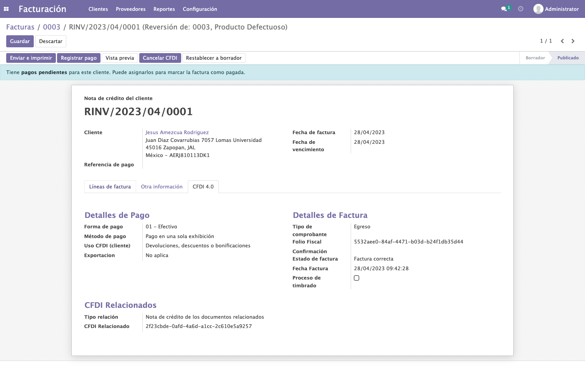Image resolution: width=585 pixels, height=366 pixels.
Task: Open the Vista previa button
Action: pos(120,58)
